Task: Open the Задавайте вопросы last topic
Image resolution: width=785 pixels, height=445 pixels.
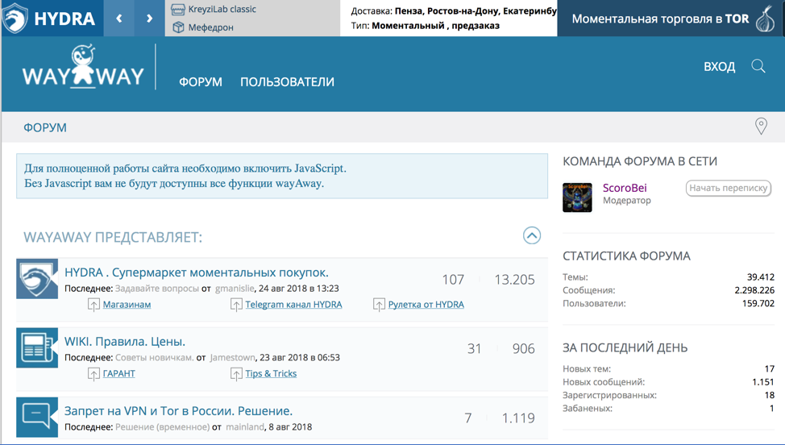Action: tap(156, 289)
